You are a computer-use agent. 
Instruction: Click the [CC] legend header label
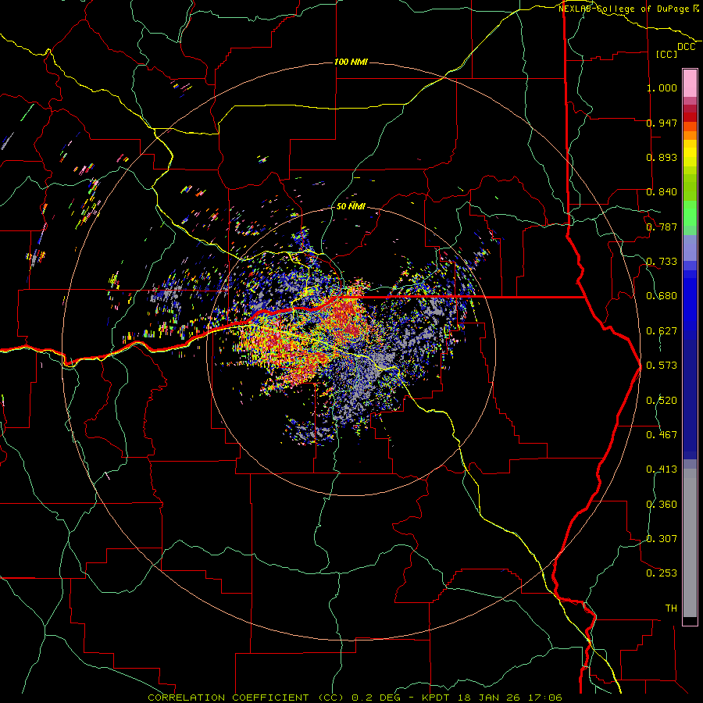[x=666, y=54]
